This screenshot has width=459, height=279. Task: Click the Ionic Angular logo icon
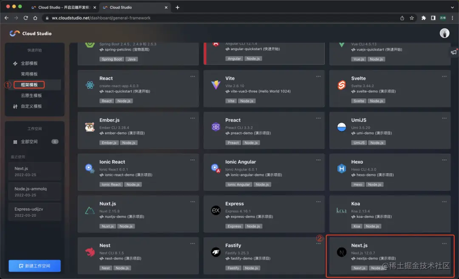click(x=216, y=169)
